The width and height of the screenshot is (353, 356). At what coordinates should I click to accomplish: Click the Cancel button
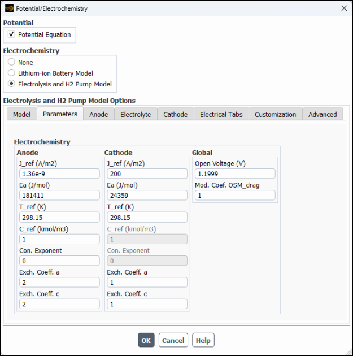tap(173, 340)
